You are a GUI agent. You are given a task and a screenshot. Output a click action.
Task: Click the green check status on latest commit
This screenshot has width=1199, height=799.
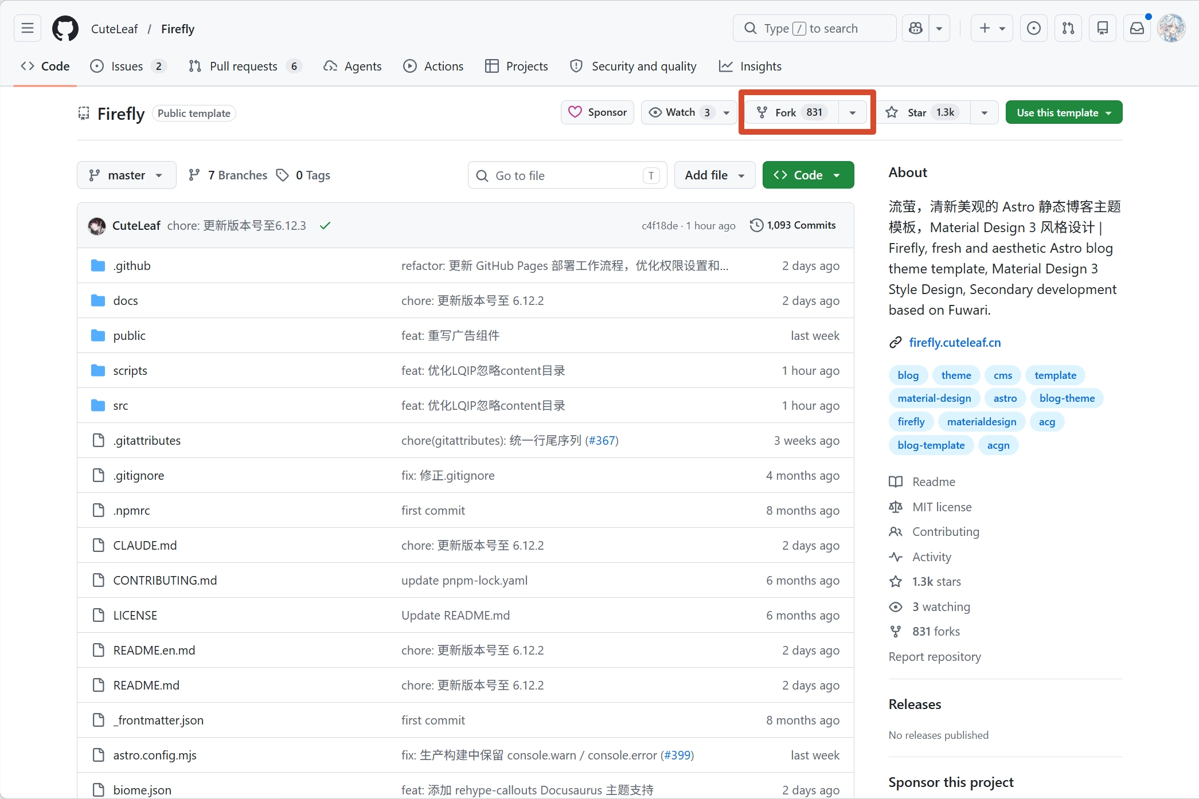tap(325, 226)
